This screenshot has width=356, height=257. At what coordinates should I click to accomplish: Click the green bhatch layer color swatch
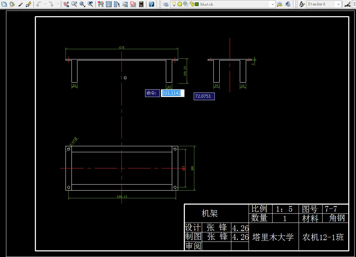point(197,4)
